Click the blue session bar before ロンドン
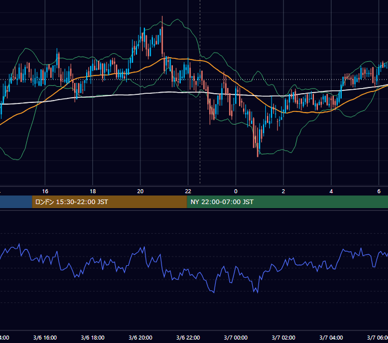 pyautogui.click(x=16, y=202)
